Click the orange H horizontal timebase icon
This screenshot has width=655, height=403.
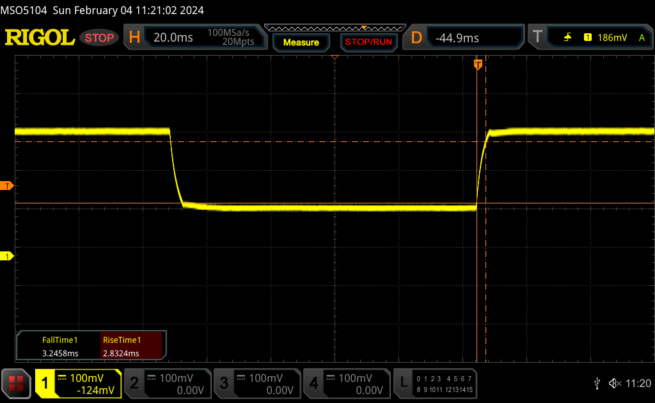[134, 38]
